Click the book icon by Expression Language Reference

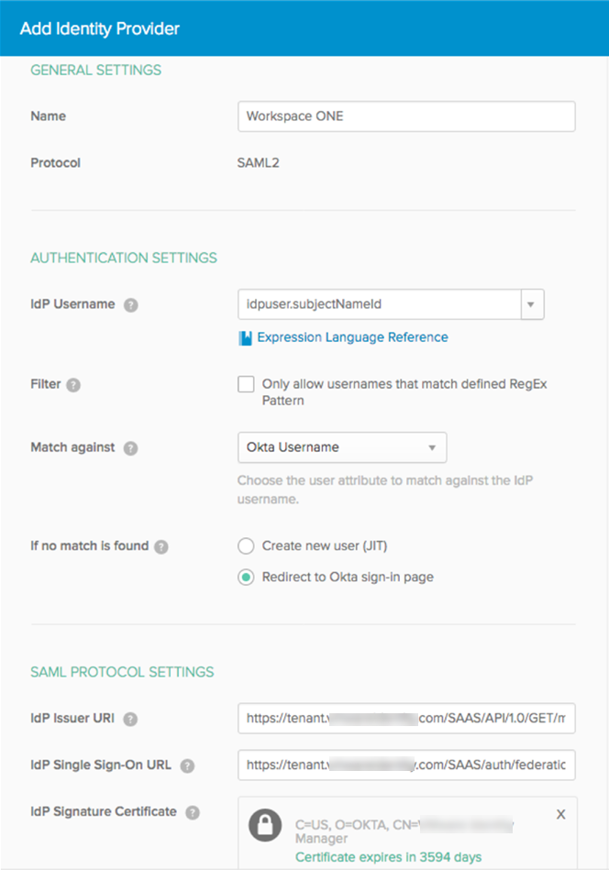[245, 338]
